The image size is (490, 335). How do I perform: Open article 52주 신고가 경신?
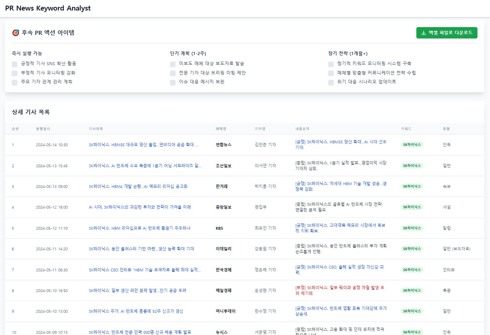coord(136,311)
